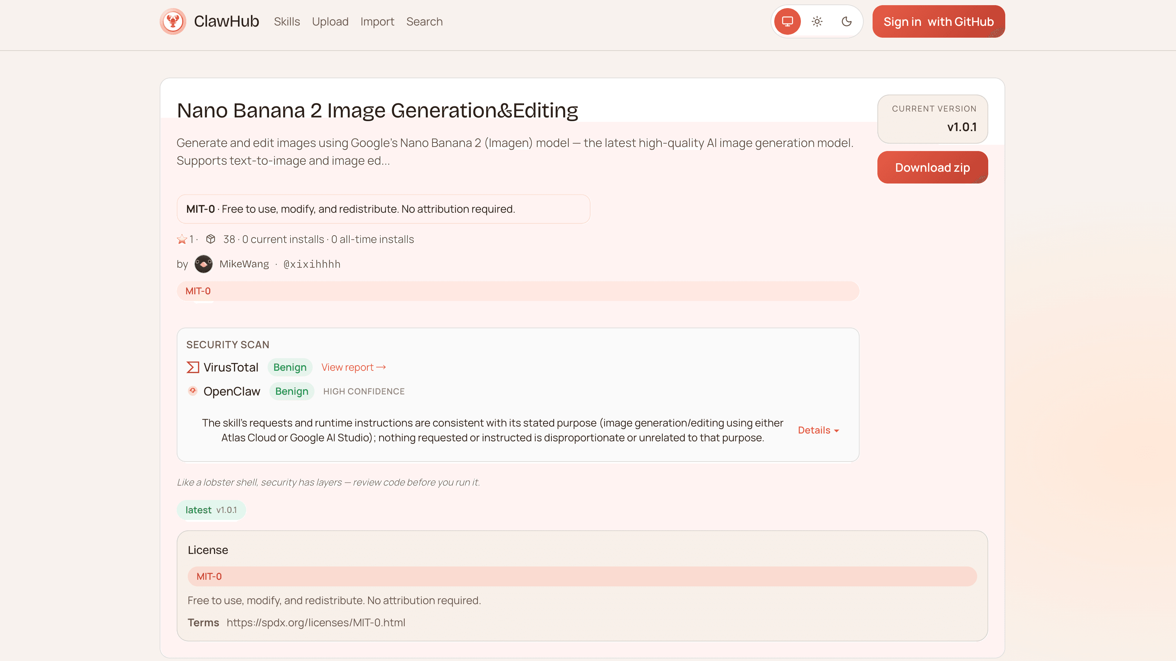Click the package box downloads icon
1176x661 pixels.
click(210, 239)
